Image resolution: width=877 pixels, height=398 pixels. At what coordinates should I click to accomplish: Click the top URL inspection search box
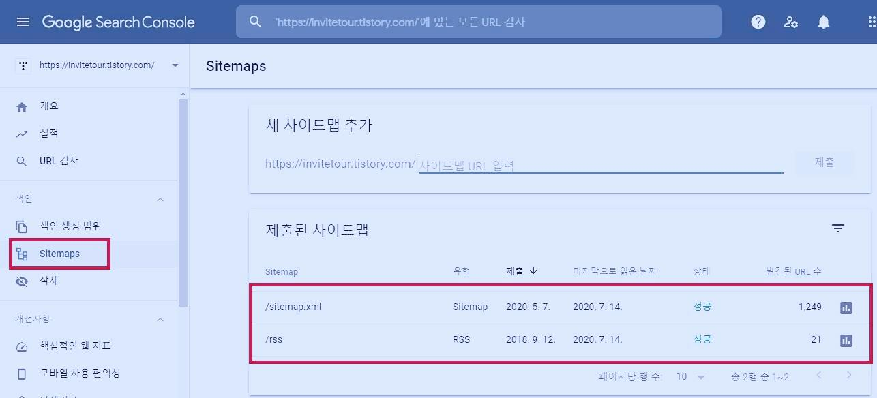point(479,22)
